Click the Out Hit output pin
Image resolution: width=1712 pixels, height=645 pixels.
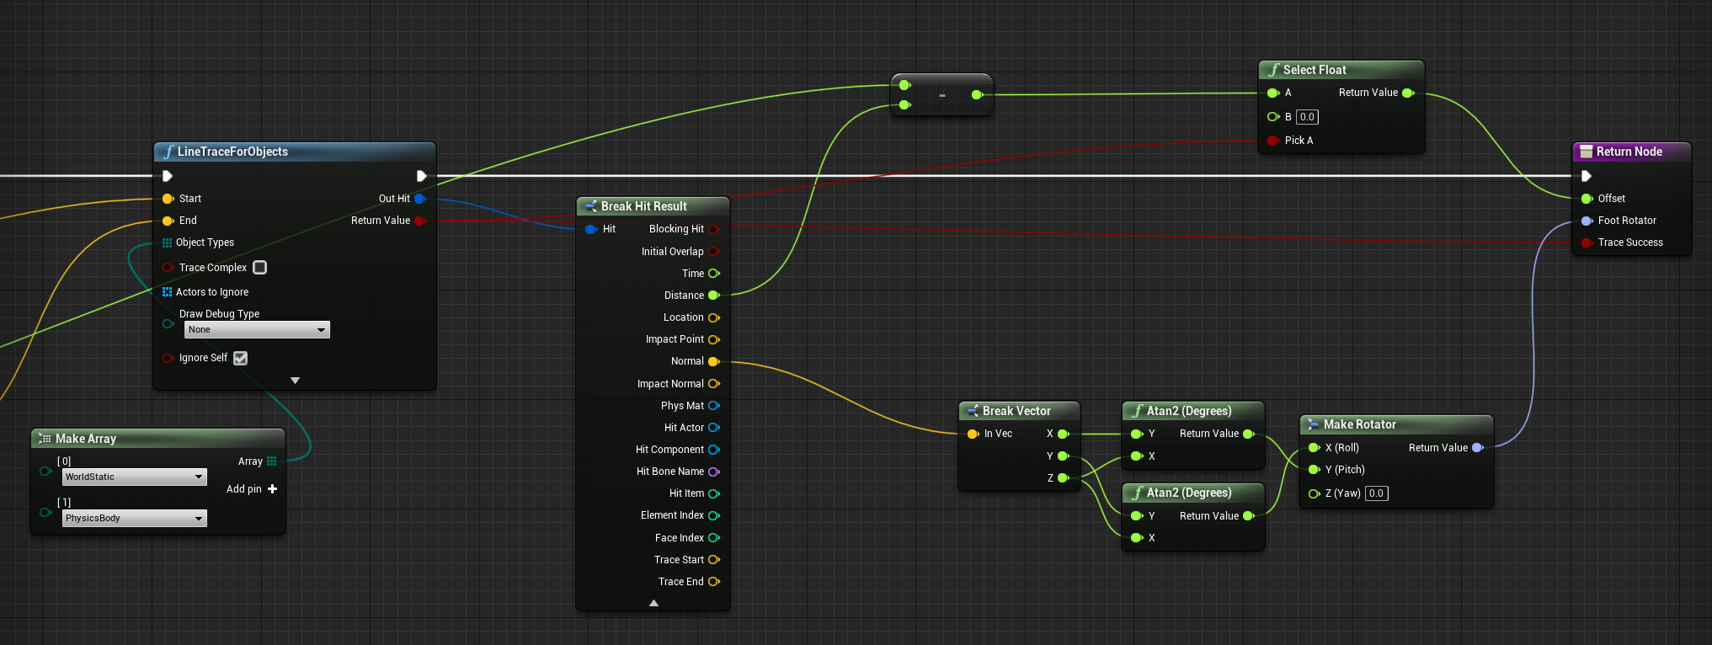[x=420, y=199]
